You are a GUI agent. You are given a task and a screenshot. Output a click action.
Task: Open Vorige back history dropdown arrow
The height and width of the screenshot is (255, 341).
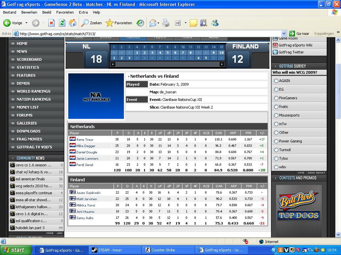point(26,23)
